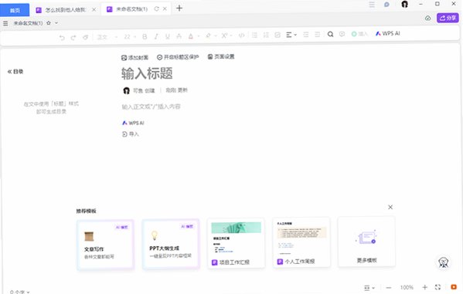The image size is (463, 294).
Task: Close the first document tab
Action: [x=94, y=10]
